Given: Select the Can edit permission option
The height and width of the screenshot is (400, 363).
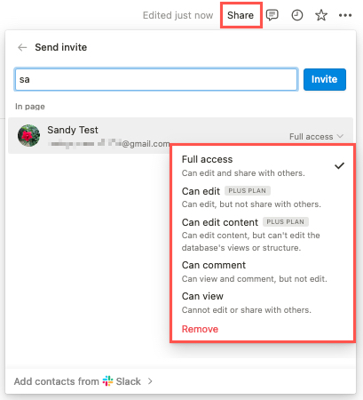Looking at the screenshot, I should [262, 197].
